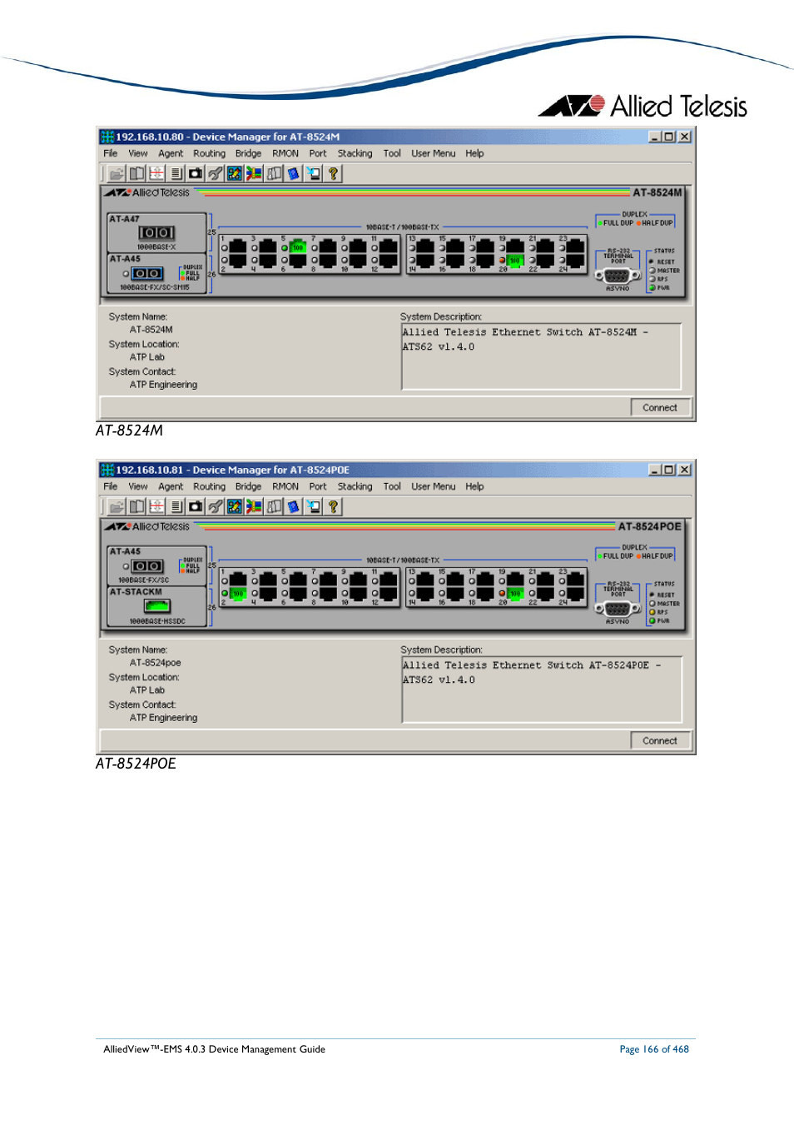Click the AT-STACKM green module port on AT-8524POE
The width and height of the screenshot is (794, 1125).
tap(156, 606)
